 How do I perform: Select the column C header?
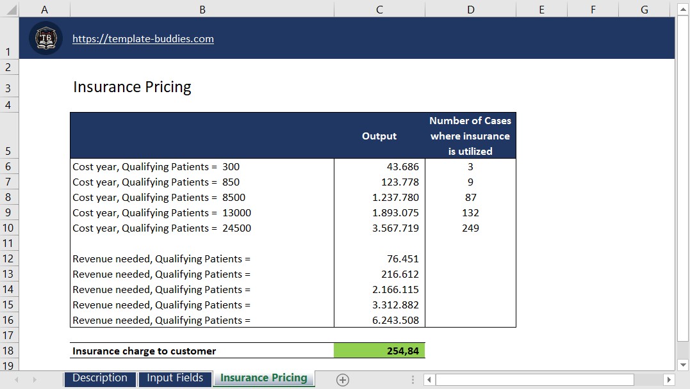point(379,8)
